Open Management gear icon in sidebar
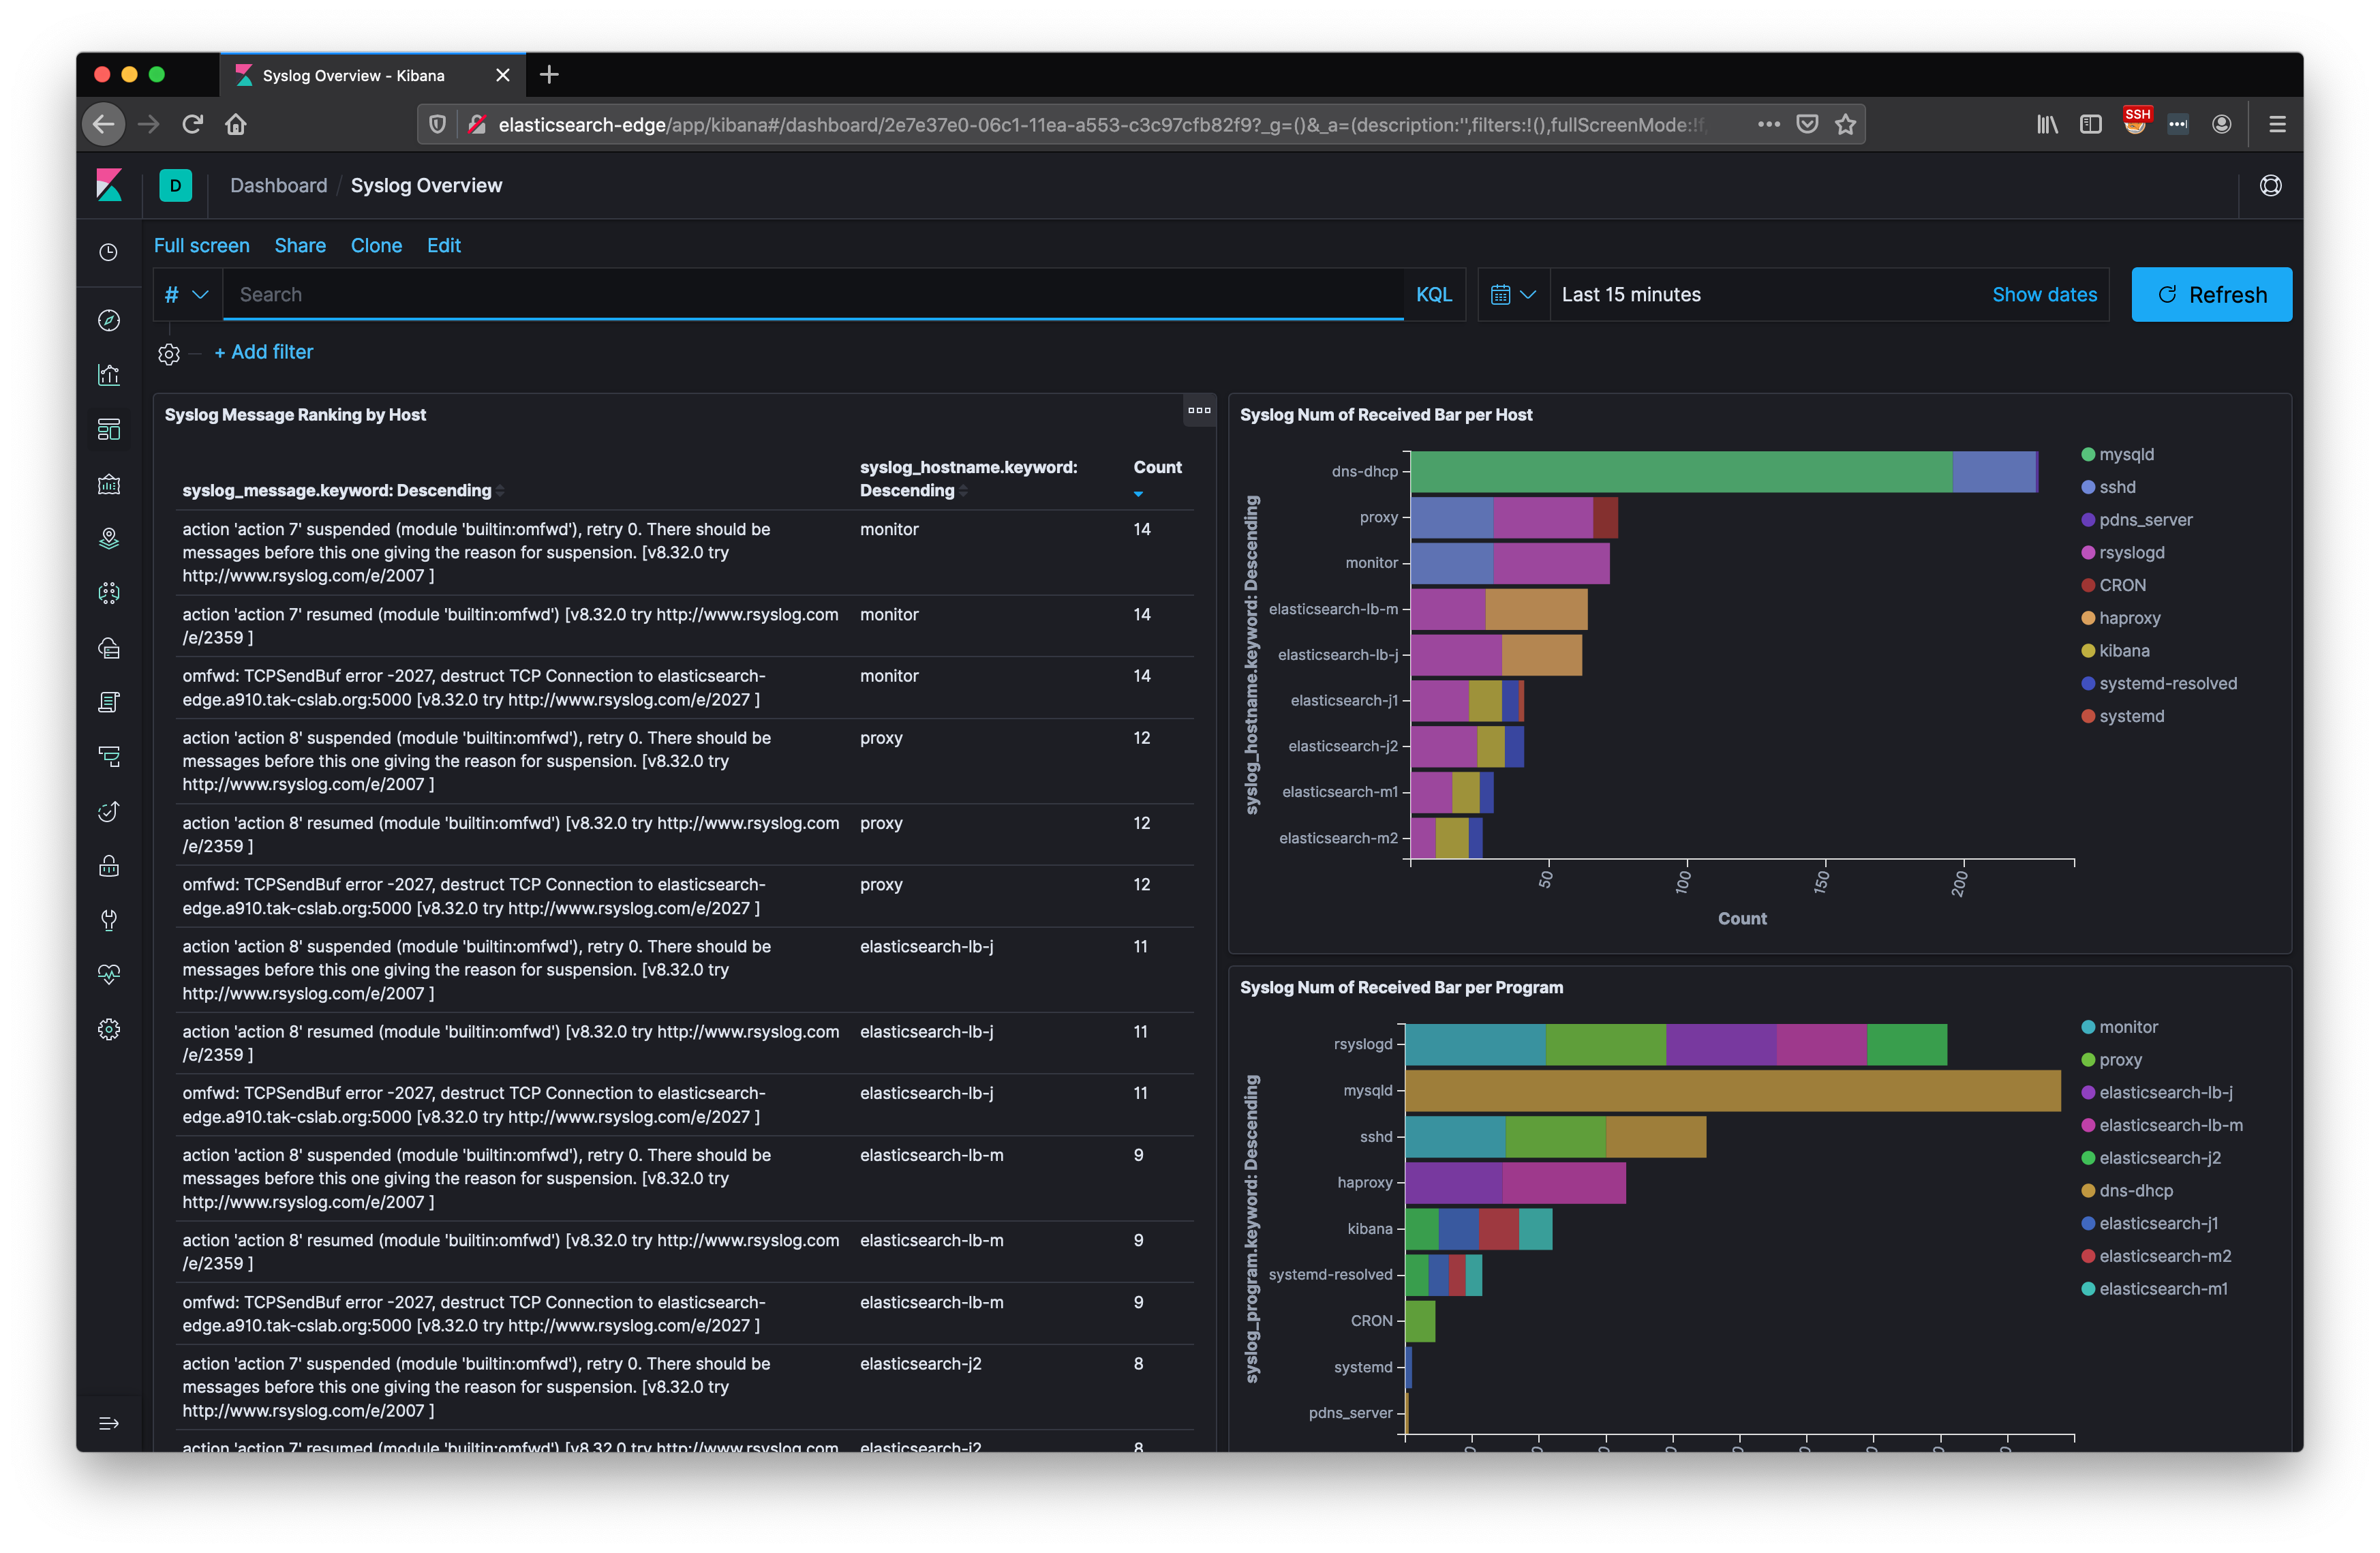The height and width of the screenshot is (1553, 2380). [x=109, y=1029]
